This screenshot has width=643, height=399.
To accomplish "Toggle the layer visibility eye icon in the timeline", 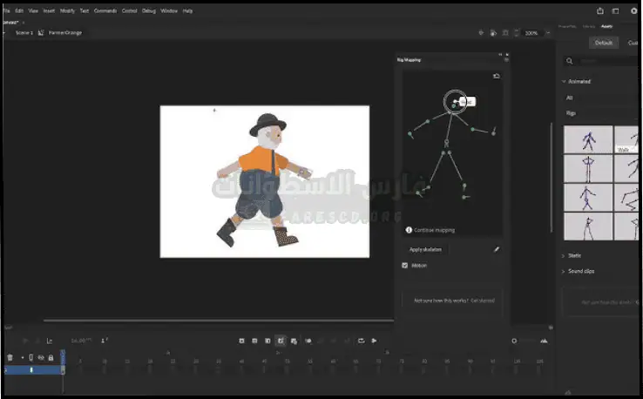I will tap(41, 357).
